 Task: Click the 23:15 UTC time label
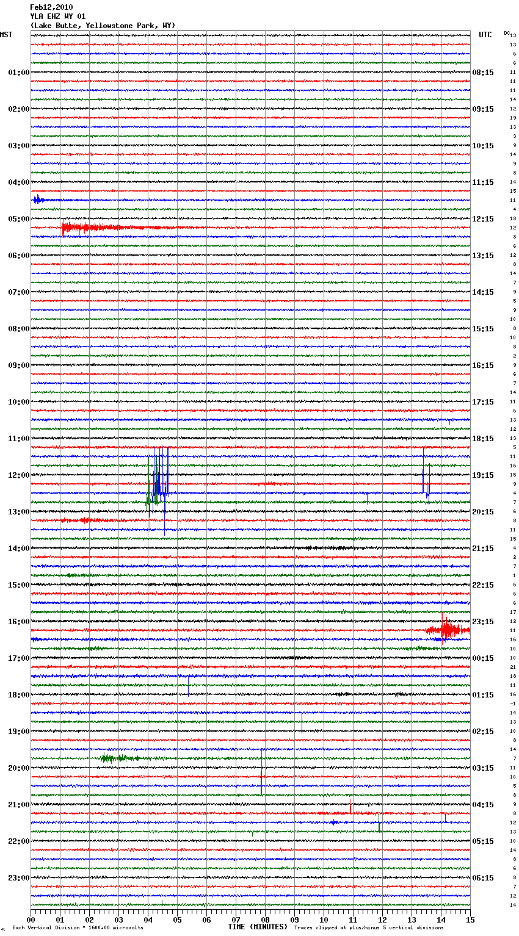click(x=483, y=622)
